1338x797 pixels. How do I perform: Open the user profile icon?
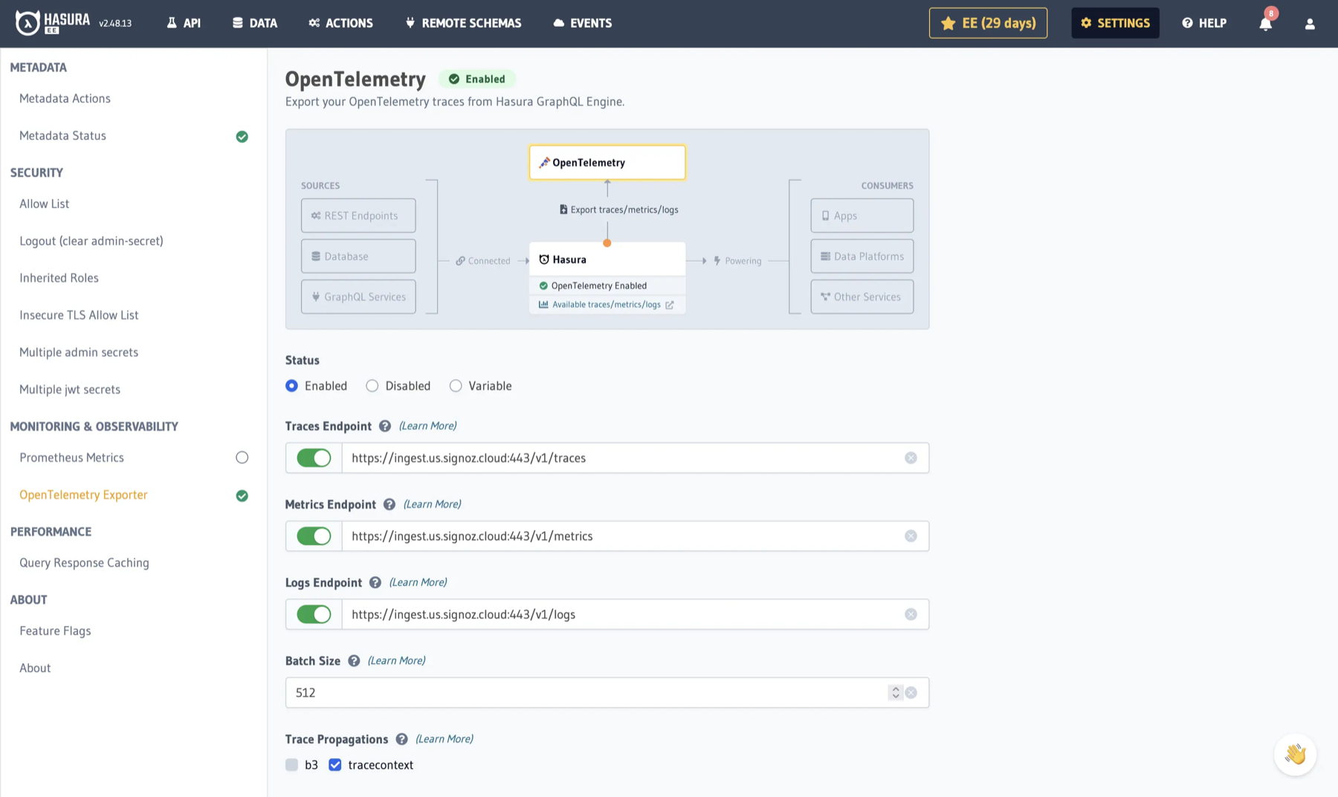pyautogui.click(x=1310, y=24)
